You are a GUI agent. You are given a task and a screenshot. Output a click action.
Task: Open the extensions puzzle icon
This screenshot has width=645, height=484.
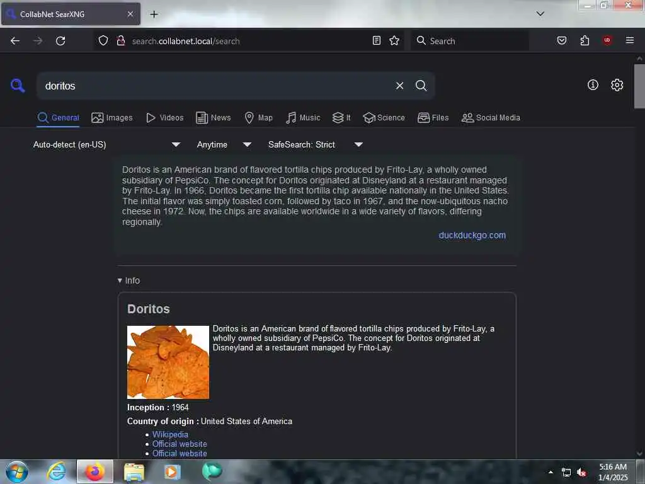tap(585, 40)
